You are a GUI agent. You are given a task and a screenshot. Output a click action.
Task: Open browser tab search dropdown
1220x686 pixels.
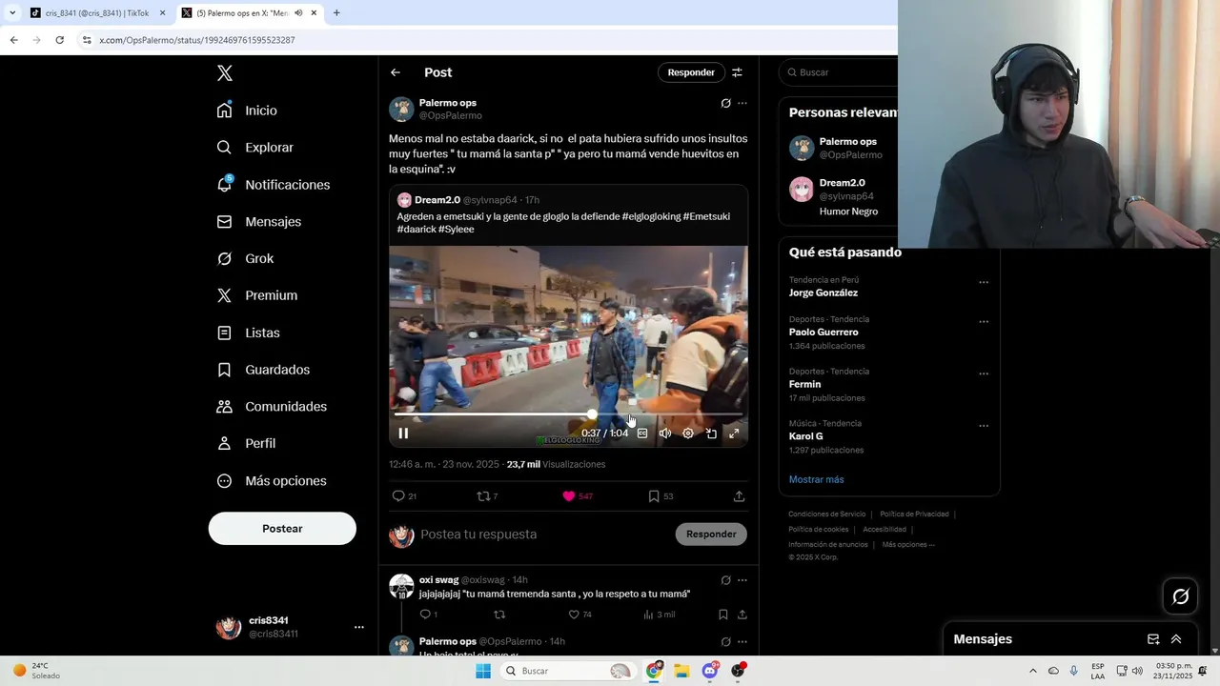point(11,13)
